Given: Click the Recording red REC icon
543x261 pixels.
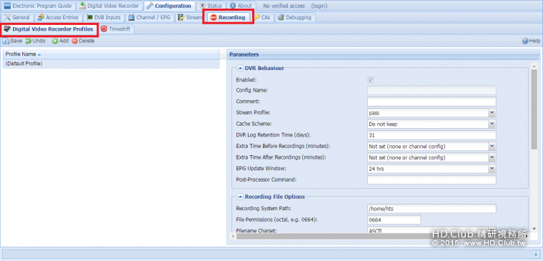Looking at the screenshot, I should click(x=214, y=18).
